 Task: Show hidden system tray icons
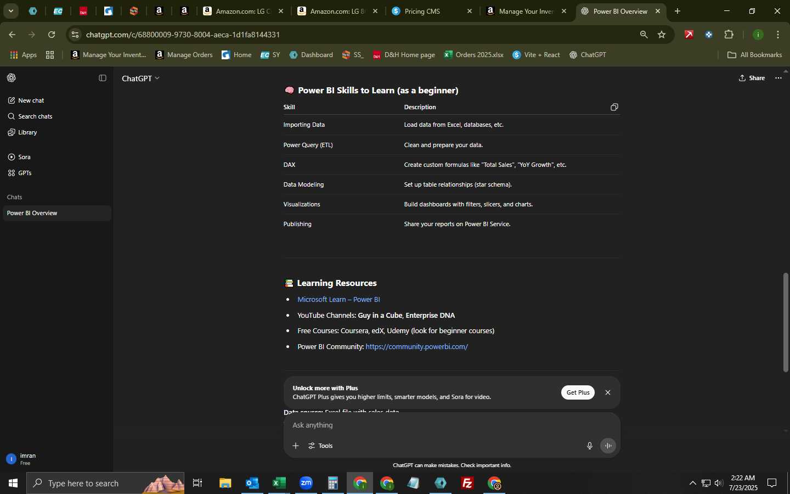693,483
